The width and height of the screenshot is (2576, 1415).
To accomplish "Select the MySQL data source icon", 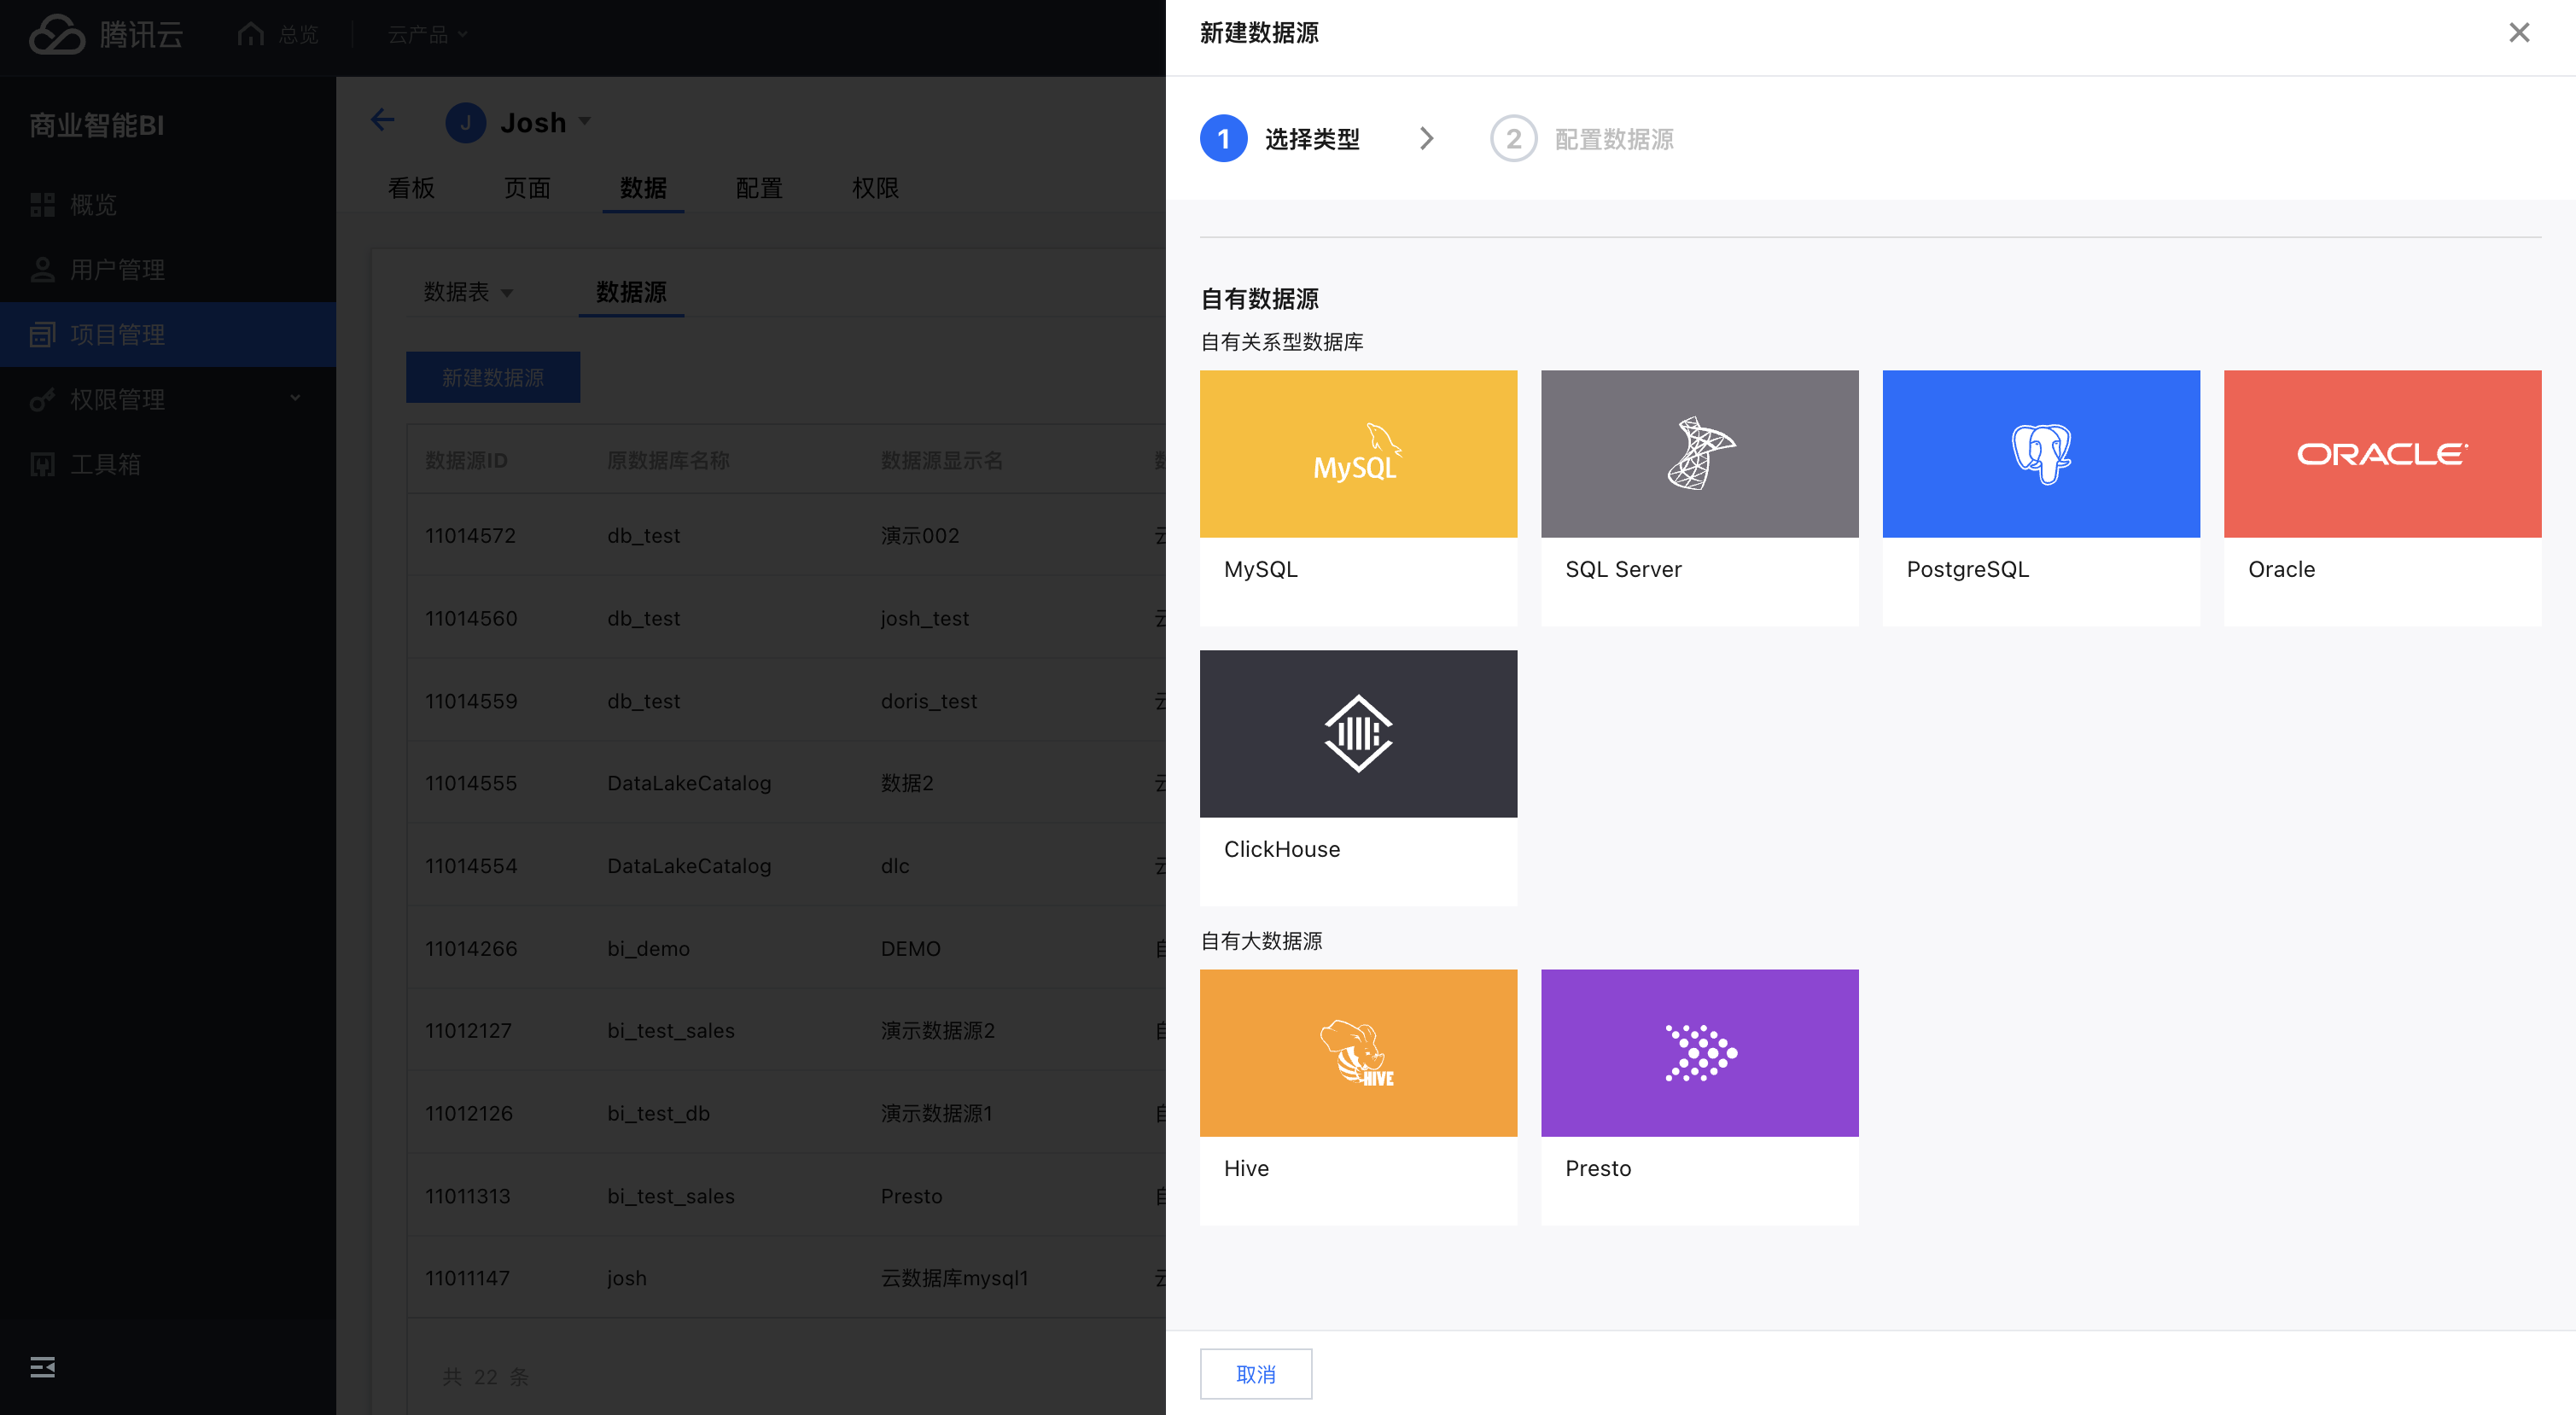I will (x=1358, y=454).
